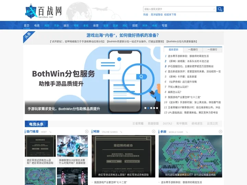Click arrow icon next to HOST label
Viewport: 247px width, 185px height.
point(50,132)
